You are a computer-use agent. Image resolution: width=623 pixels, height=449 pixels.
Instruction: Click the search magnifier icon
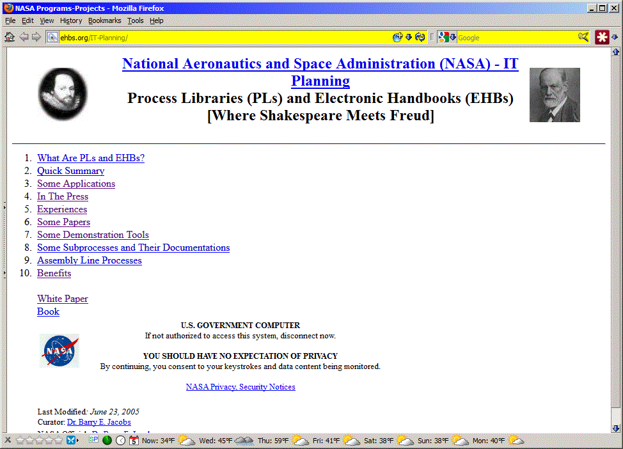point(583,37)
